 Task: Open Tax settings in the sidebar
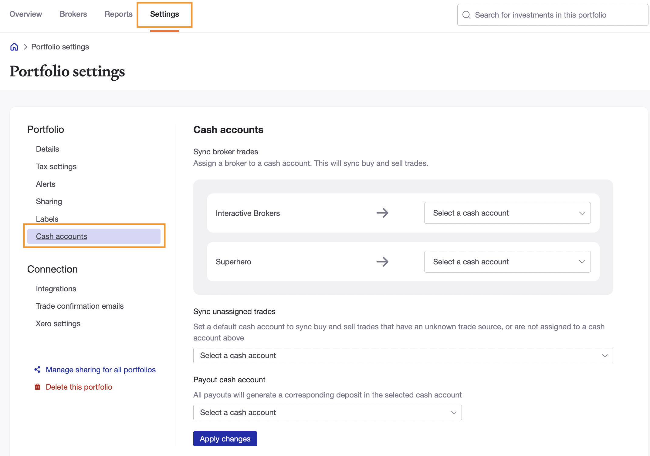(x=56, y=166)
